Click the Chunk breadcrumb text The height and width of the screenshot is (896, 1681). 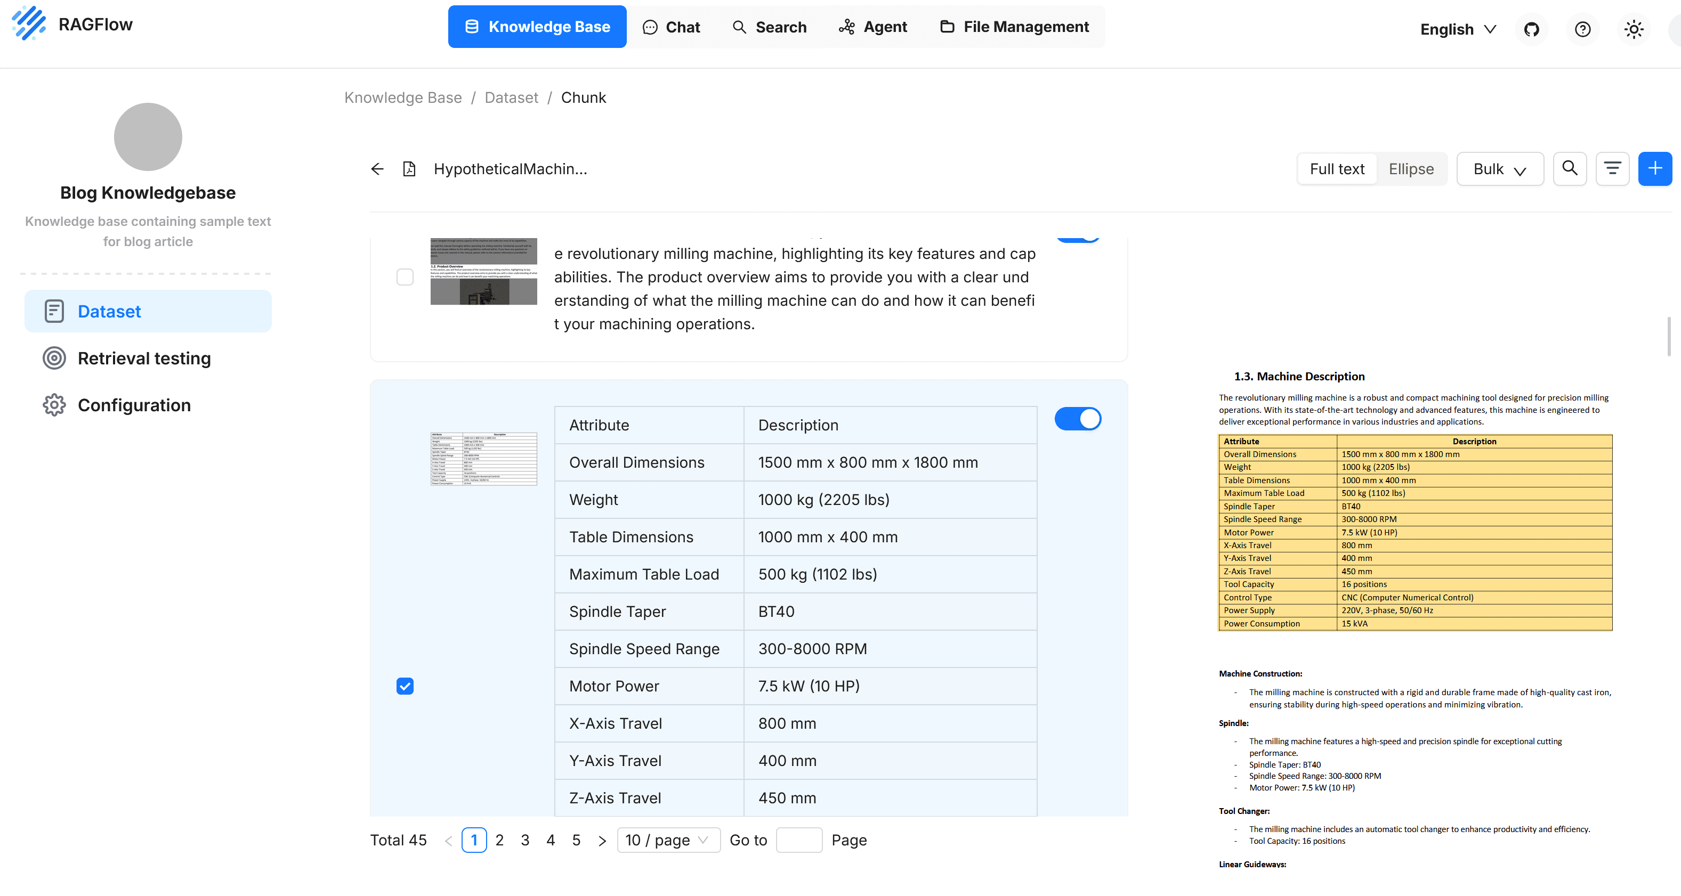point(584,97)
